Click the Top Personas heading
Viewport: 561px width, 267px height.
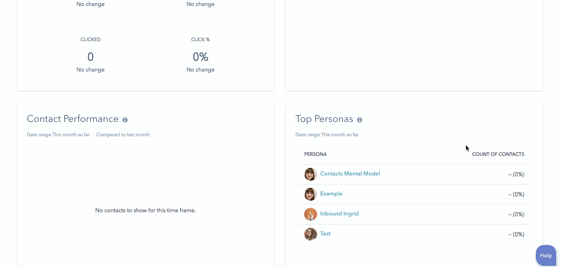pos(324,119)
